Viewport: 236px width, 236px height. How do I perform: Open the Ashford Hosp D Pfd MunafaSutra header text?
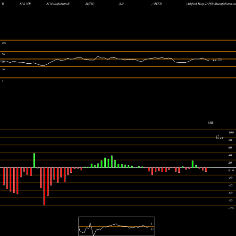point(211,4)
